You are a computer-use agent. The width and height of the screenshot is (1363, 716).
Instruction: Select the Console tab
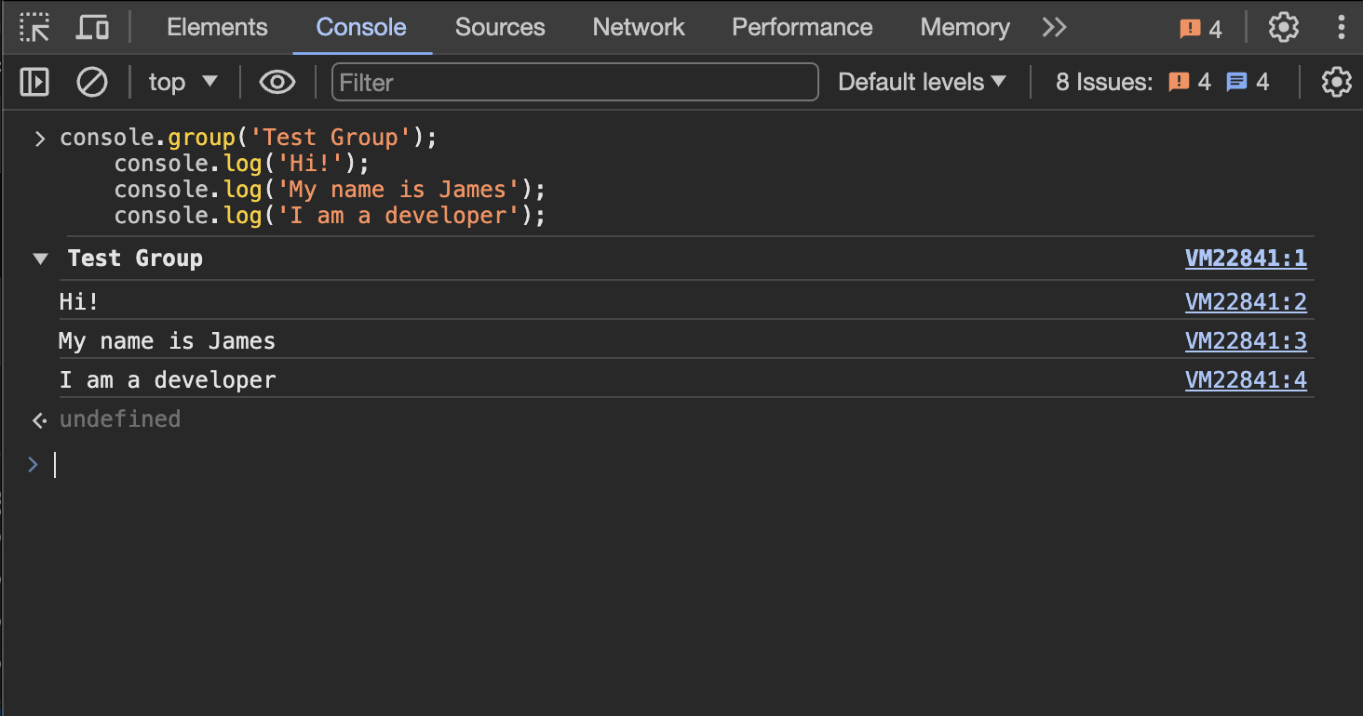(x=361, y=27)
